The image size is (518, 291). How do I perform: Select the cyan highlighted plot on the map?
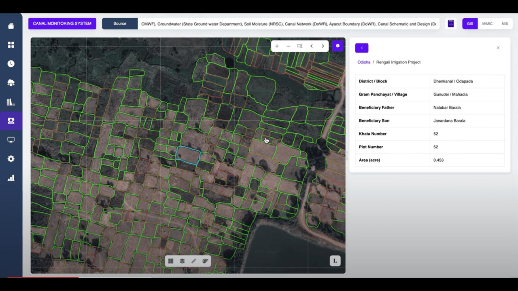pos(188,156)
